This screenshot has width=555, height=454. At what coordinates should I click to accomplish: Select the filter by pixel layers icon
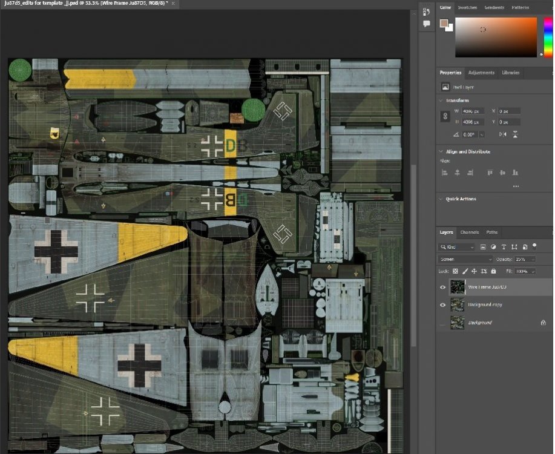coord(483,247)
